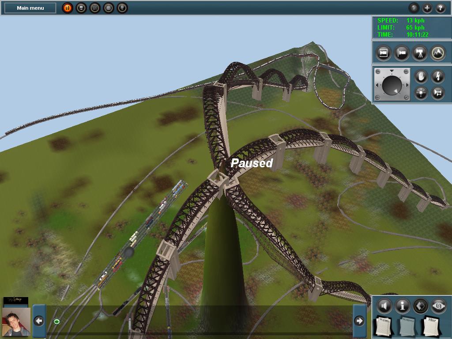Toggle the speaker sound icon
The height and width of the screenshot is (339, 452).
(384, 306)
